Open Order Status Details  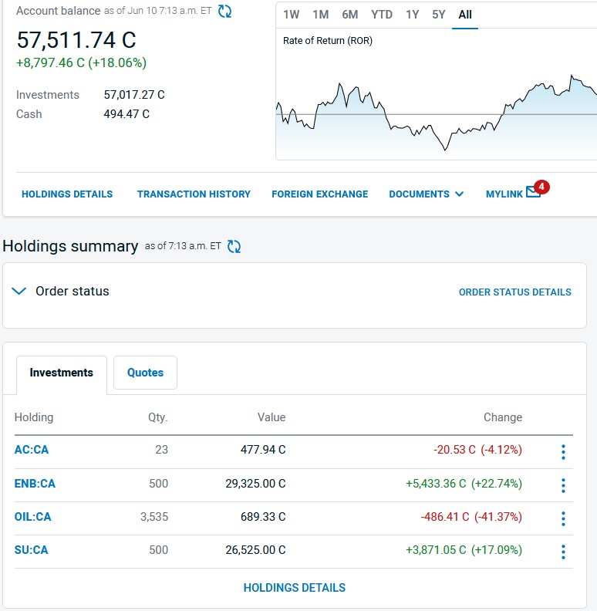coord(514,292)
